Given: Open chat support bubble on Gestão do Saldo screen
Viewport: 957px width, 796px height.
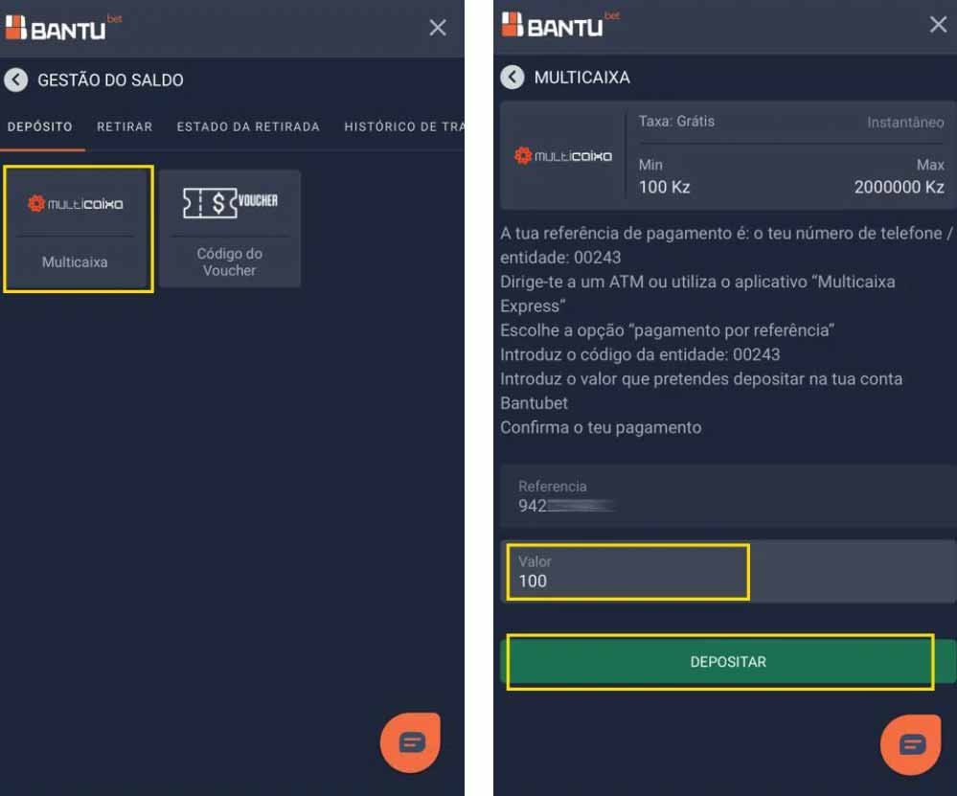Looking at the screenshot, I should tap(410, 742).
